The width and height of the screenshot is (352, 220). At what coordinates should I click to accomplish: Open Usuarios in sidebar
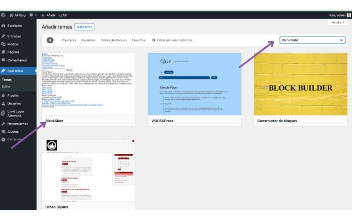point(14,104)
